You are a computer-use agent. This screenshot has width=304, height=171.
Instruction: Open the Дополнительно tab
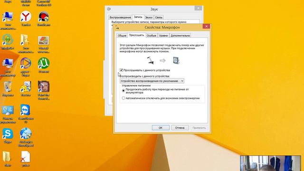click(180, 36)
